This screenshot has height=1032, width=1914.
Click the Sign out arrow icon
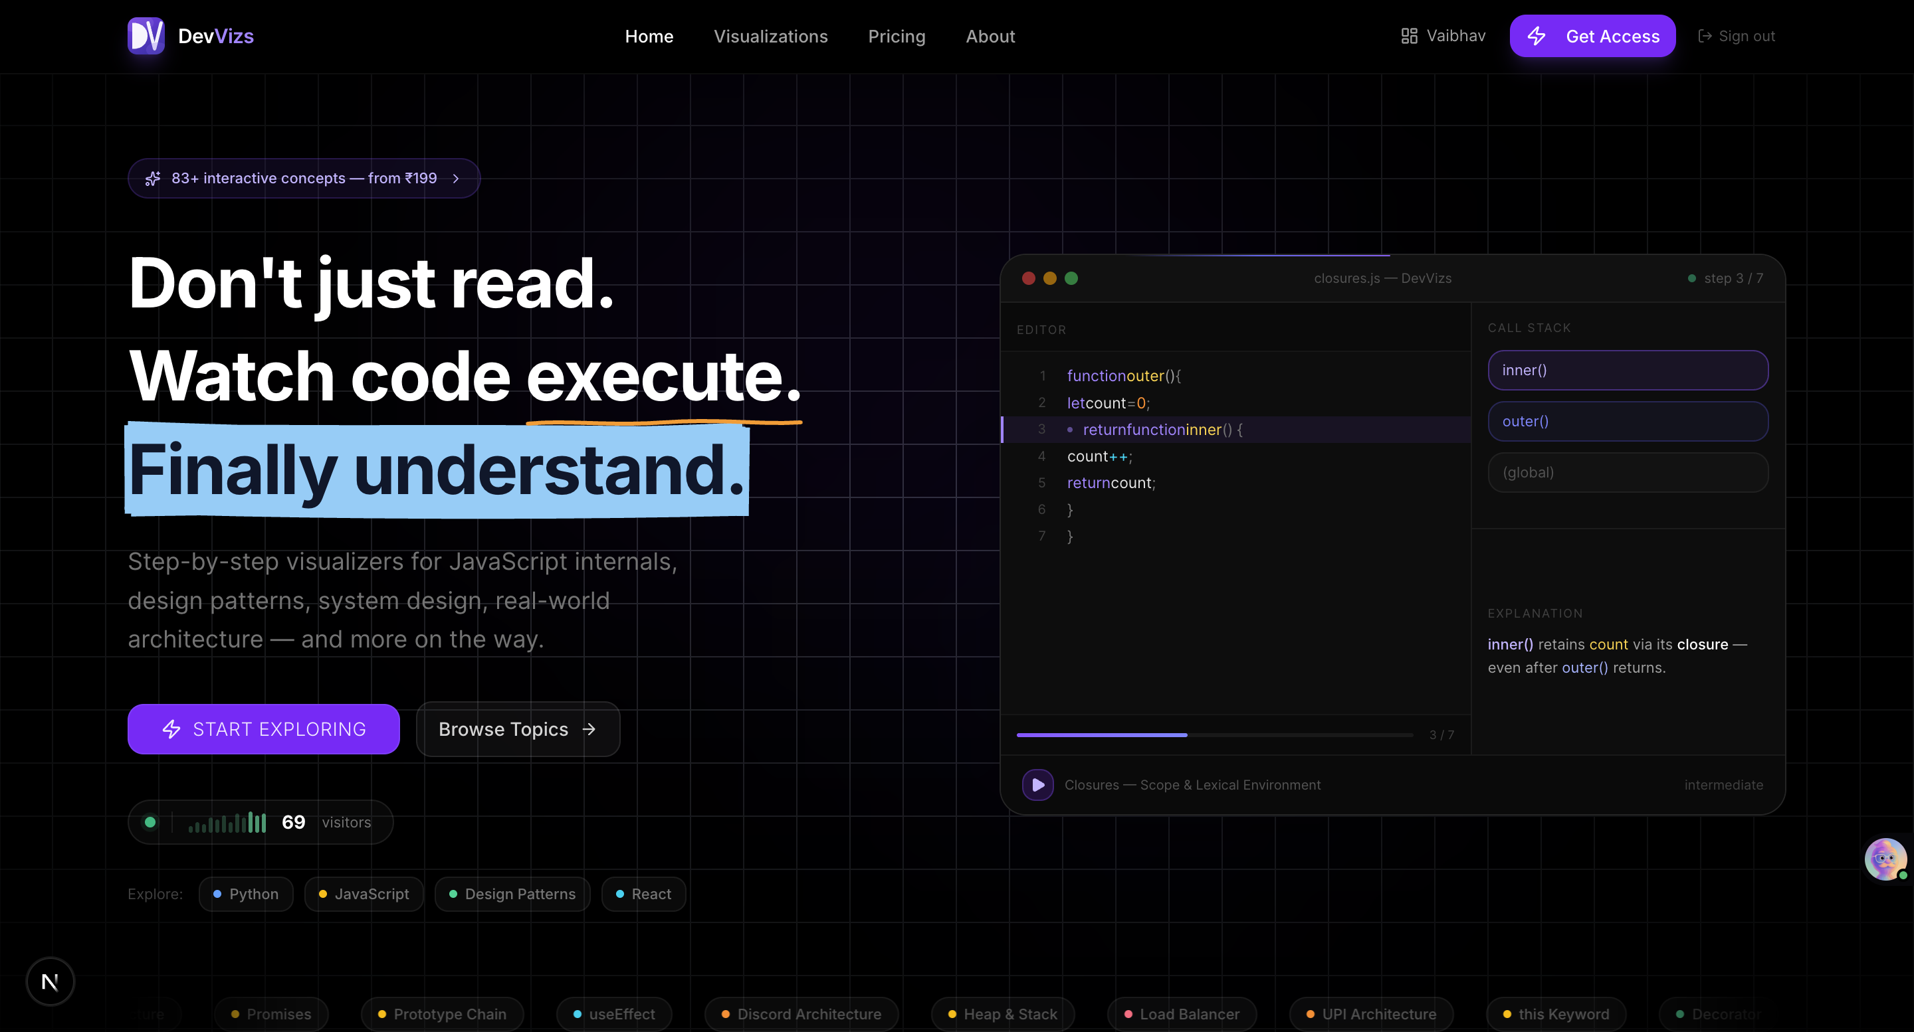tap(1705, 36)
